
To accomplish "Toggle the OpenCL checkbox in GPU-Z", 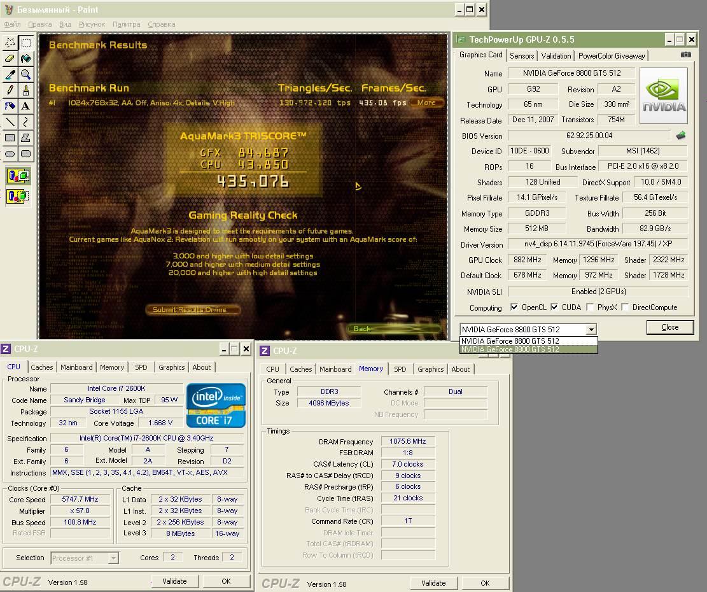I will (x=514, y=307).
